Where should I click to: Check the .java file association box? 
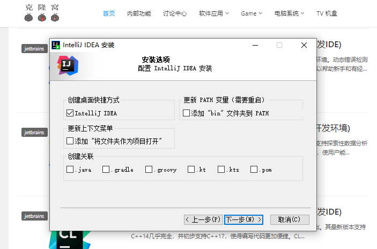point(70,170)
